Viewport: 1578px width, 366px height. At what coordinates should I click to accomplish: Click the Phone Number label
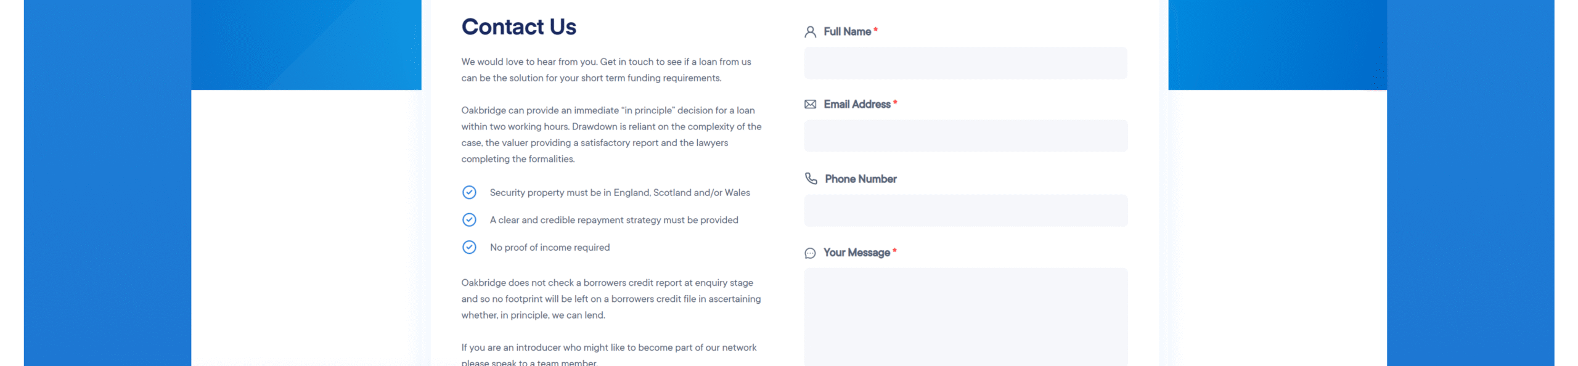pyautogui.click(x=861, y=179)
